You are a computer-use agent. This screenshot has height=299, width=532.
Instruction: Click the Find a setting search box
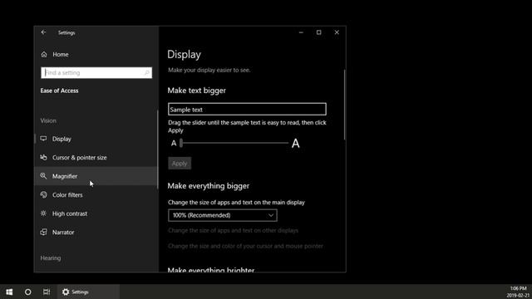click(96, 72)
